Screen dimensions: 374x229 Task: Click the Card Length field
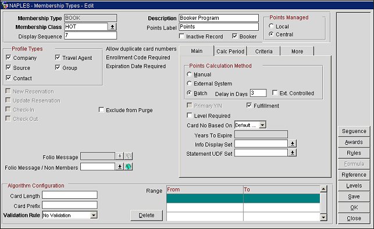pos(70,195)
